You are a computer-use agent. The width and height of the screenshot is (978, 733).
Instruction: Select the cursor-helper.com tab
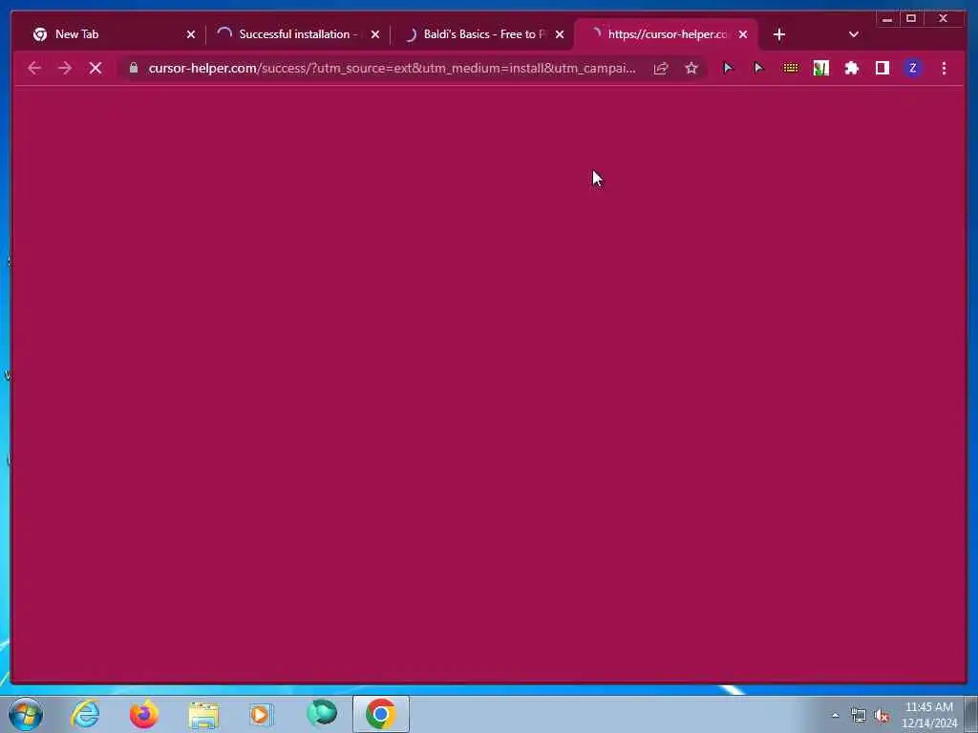pyautogui.click(x=666, y=34)
